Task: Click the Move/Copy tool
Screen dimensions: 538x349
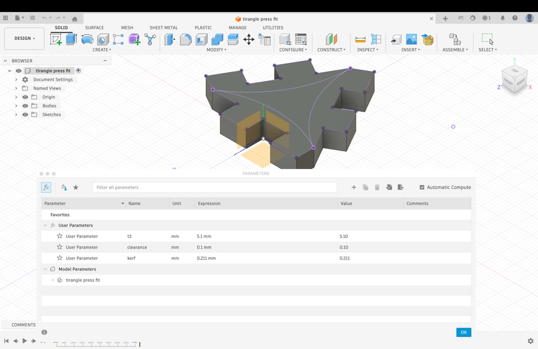Action: 249,39
